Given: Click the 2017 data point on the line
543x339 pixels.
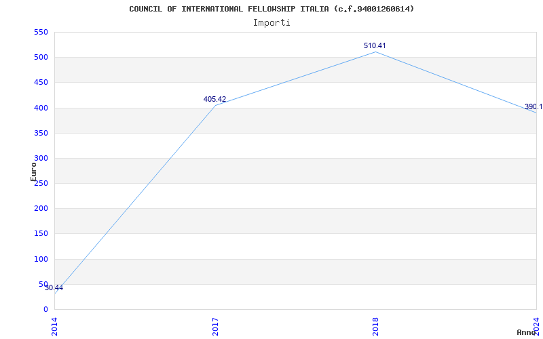Looking at the screenshot, I should [x=215, y=105].
